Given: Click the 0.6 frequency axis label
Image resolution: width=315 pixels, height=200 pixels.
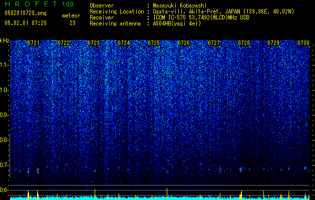Looking at the screenshot, I should (x=4, y=190).
